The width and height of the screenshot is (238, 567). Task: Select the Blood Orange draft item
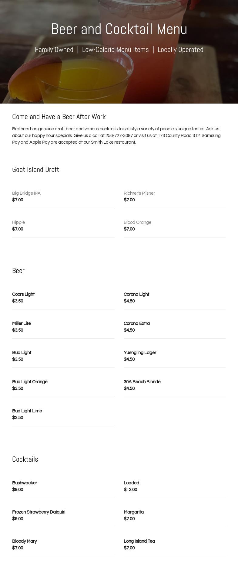coord(137,222)
